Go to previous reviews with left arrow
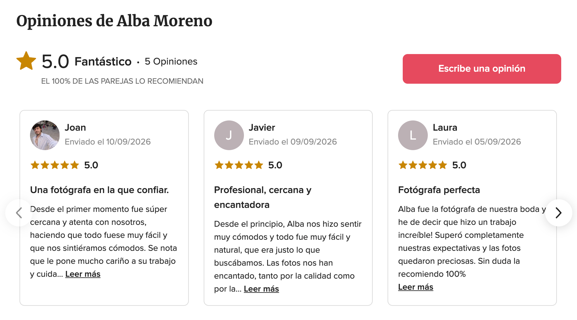The height and width of the screenshot is (320, 577). tap(19, 213)
